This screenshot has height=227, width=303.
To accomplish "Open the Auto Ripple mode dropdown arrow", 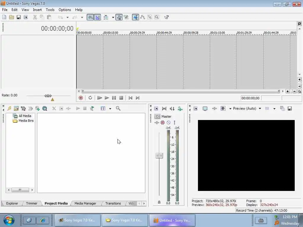I will coord(113,17).
